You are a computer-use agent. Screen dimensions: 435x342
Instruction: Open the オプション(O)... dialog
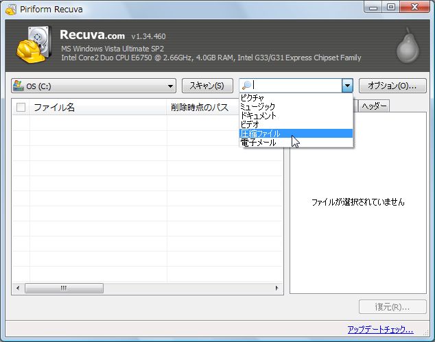392,86
